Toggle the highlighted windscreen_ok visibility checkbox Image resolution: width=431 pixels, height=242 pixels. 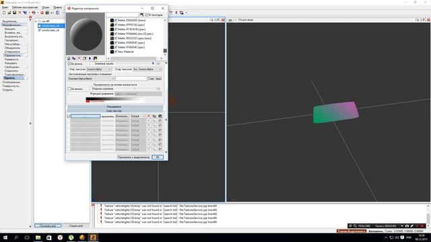click(40, 26)
